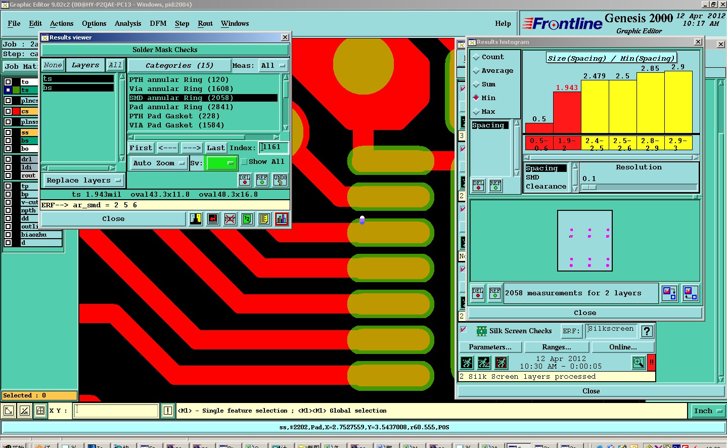Click the first coordinate-mode icon in bottom bar
The height and width of the screenshot is (448, 727).
[9, 411]
